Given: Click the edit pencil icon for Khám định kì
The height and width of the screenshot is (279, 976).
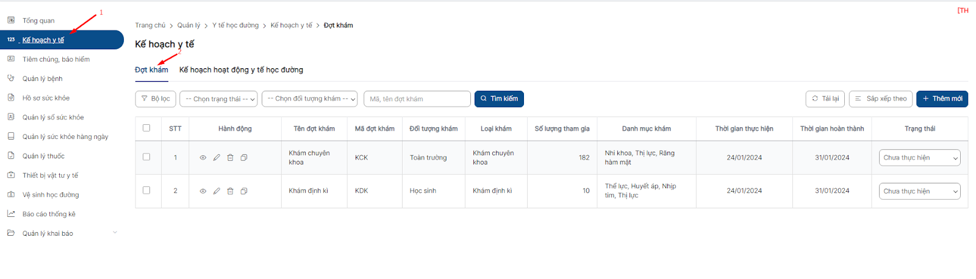Looking at the screenshot, I should pos(217,191).
